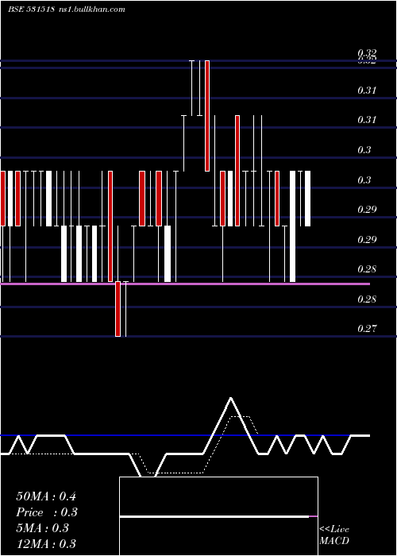Click the white horizontal line inside the MACD box
397x556 pixels.
click(x=214, y=516)
